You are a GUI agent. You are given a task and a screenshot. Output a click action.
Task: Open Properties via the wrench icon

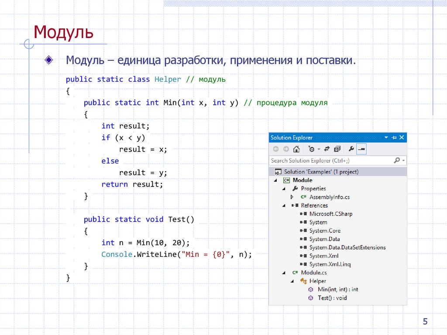(352, 149)
